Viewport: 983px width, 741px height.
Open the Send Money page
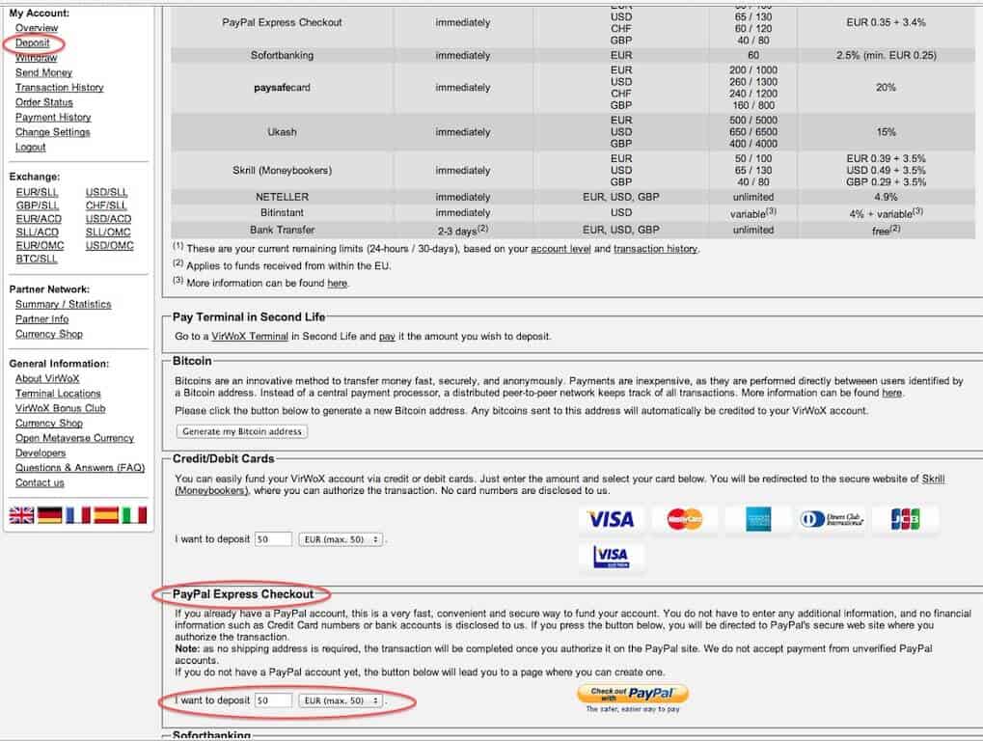pos(43,72)
